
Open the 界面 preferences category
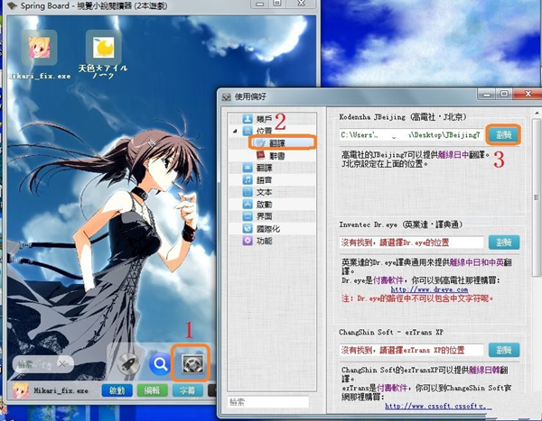pyautogui.click(x=264, y=216)
